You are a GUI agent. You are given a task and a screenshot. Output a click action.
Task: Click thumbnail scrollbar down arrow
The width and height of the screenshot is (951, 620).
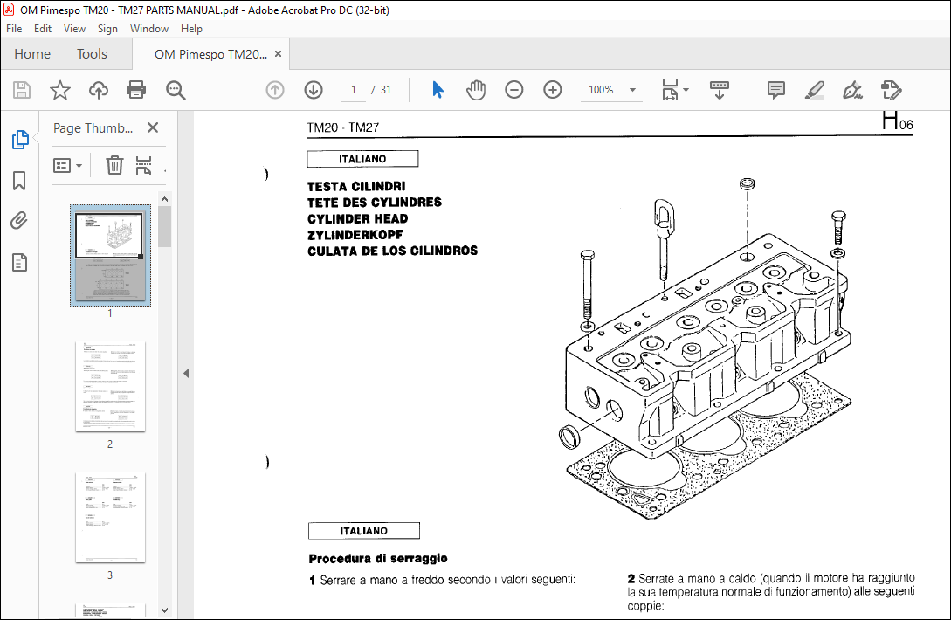[164, 610]
